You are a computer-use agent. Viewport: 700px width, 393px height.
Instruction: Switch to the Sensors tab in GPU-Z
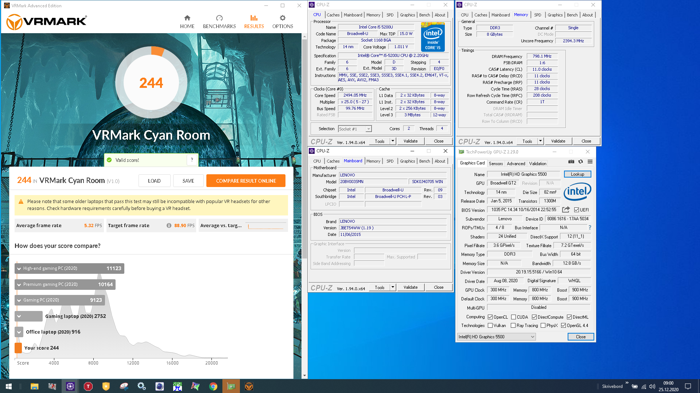pyautogui.click(x=495, y=164)
